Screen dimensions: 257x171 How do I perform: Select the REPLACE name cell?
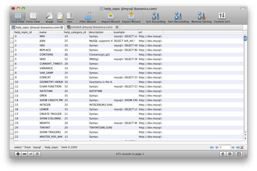51,50
